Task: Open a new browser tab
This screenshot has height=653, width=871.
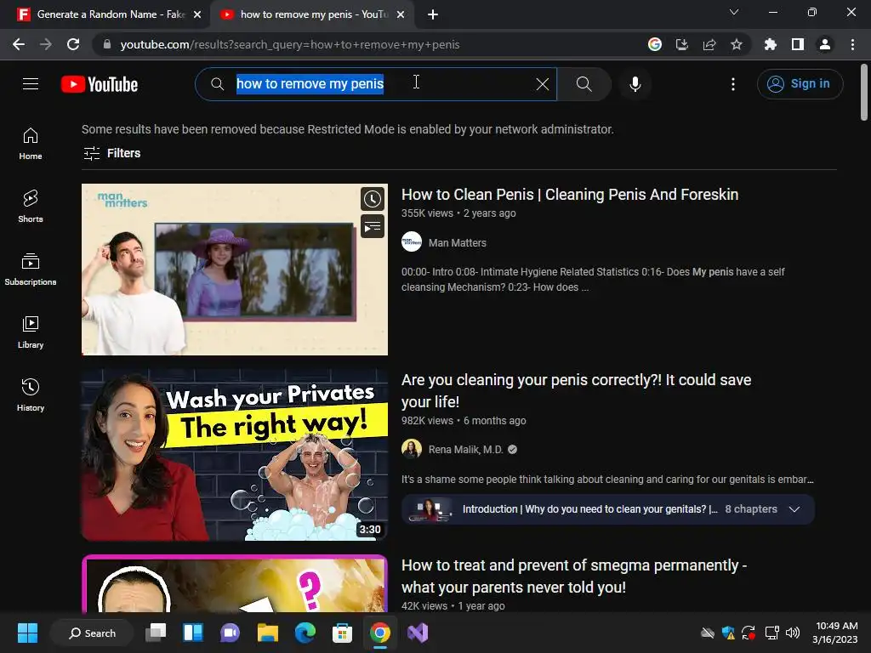Action: tap(433, 14)
